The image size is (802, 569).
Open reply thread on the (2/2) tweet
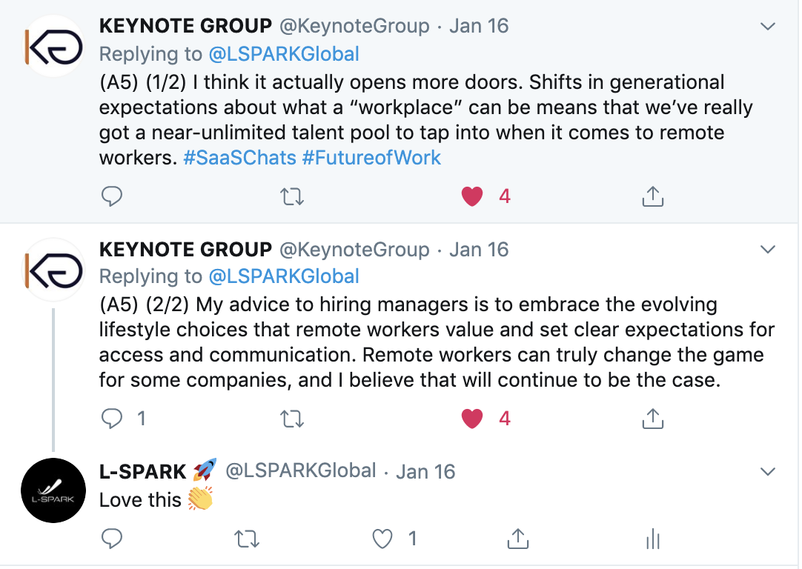pyautogui.click(x=111, y=419)
